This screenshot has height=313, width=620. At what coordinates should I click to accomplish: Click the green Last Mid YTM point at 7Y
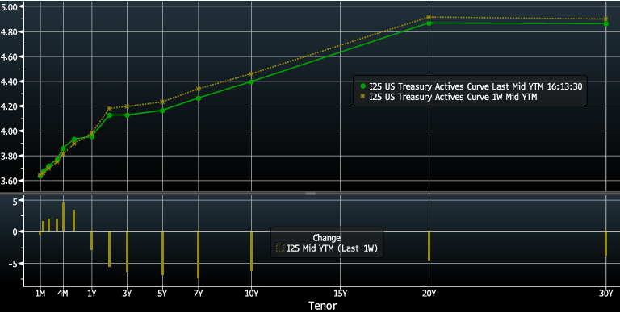click(x=198, y=98)
